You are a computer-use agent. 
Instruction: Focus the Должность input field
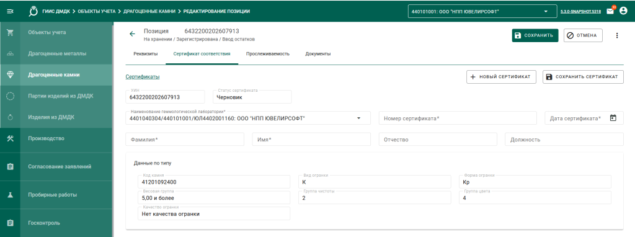point(564,139)
